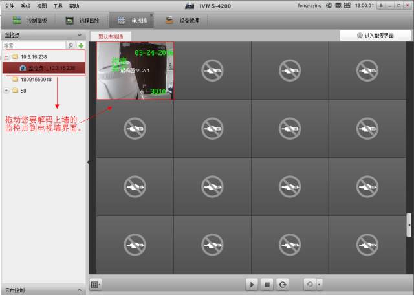Viewport: 414px width, 295px height.
Task: Open the 设备管理 tab
Action: pyautogui.click(x=182, y=20)
